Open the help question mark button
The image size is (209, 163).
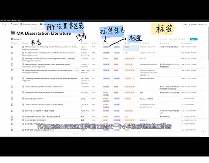(203, 131)
